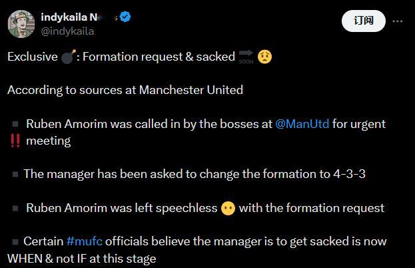
Task: Click the blue verified checkmark badge
Action: coord(125,17)
